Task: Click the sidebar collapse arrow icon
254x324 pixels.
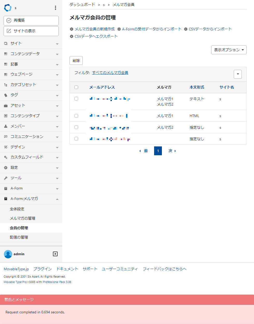Action: click(x=55, y=254)
